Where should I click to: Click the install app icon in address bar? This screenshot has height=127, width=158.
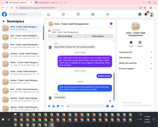[141, 8]
